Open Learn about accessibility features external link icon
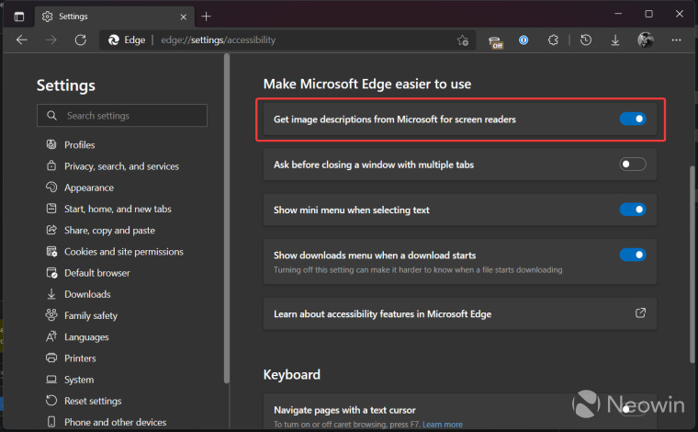This screenshot has width=698, height=432. coord(640,313)
